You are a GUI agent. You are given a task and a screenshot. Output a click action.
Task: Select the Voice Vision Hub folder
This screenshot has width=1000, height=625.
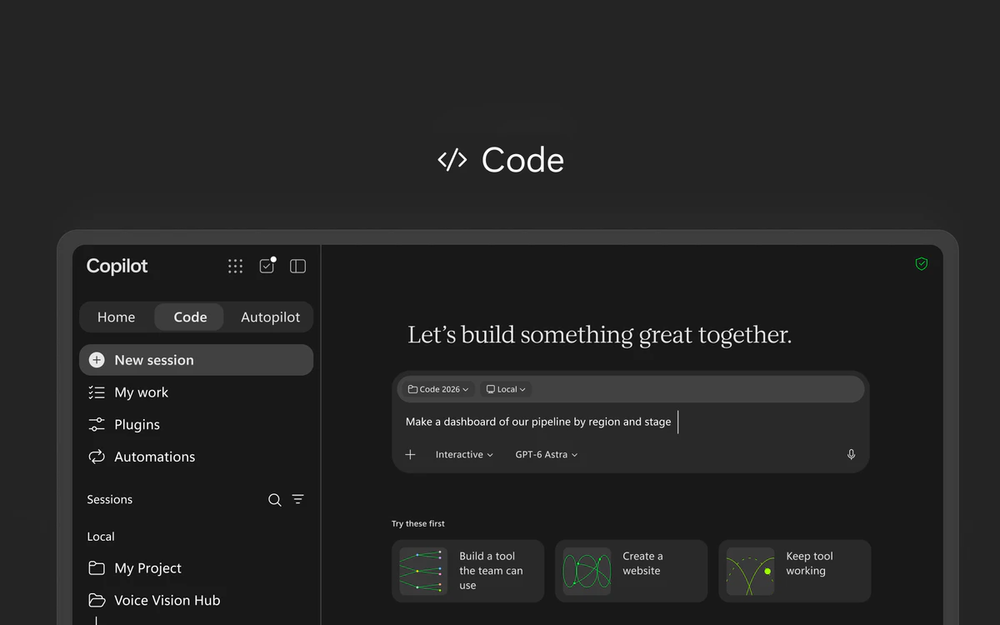[x=196, y=600]
